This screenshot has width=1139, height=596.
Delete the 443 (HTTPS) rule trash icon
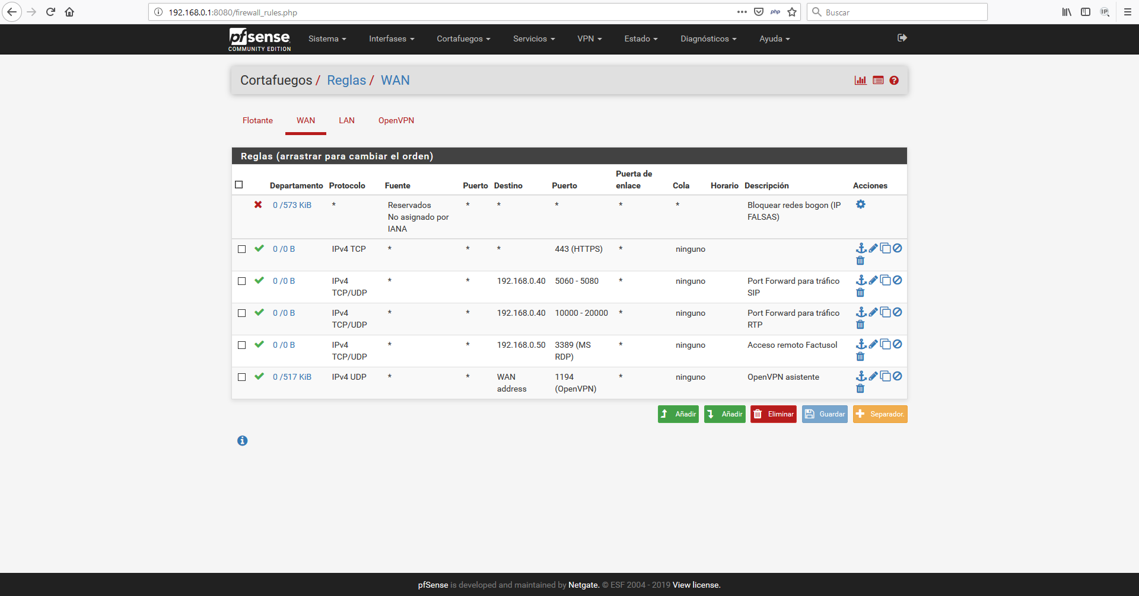860,261
